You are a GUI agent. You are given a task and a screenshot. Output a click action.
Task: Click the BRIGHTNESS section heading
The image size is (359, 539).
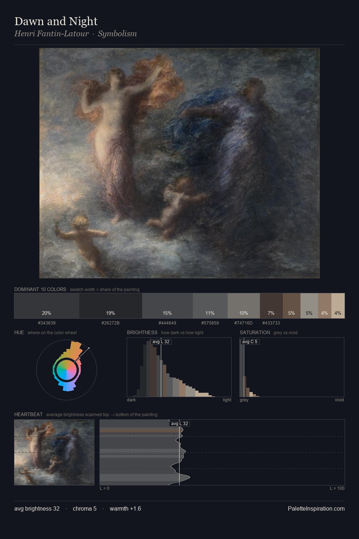(142, 332)
